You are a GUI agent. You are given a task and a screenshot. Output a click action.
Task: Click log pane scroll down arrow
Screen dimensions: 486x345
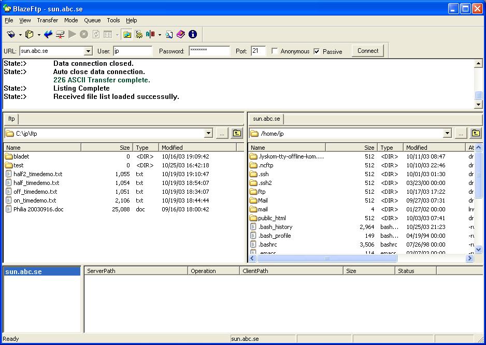478,104
